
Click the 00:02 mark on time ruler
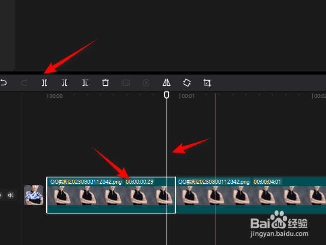[x=319, y=96]
